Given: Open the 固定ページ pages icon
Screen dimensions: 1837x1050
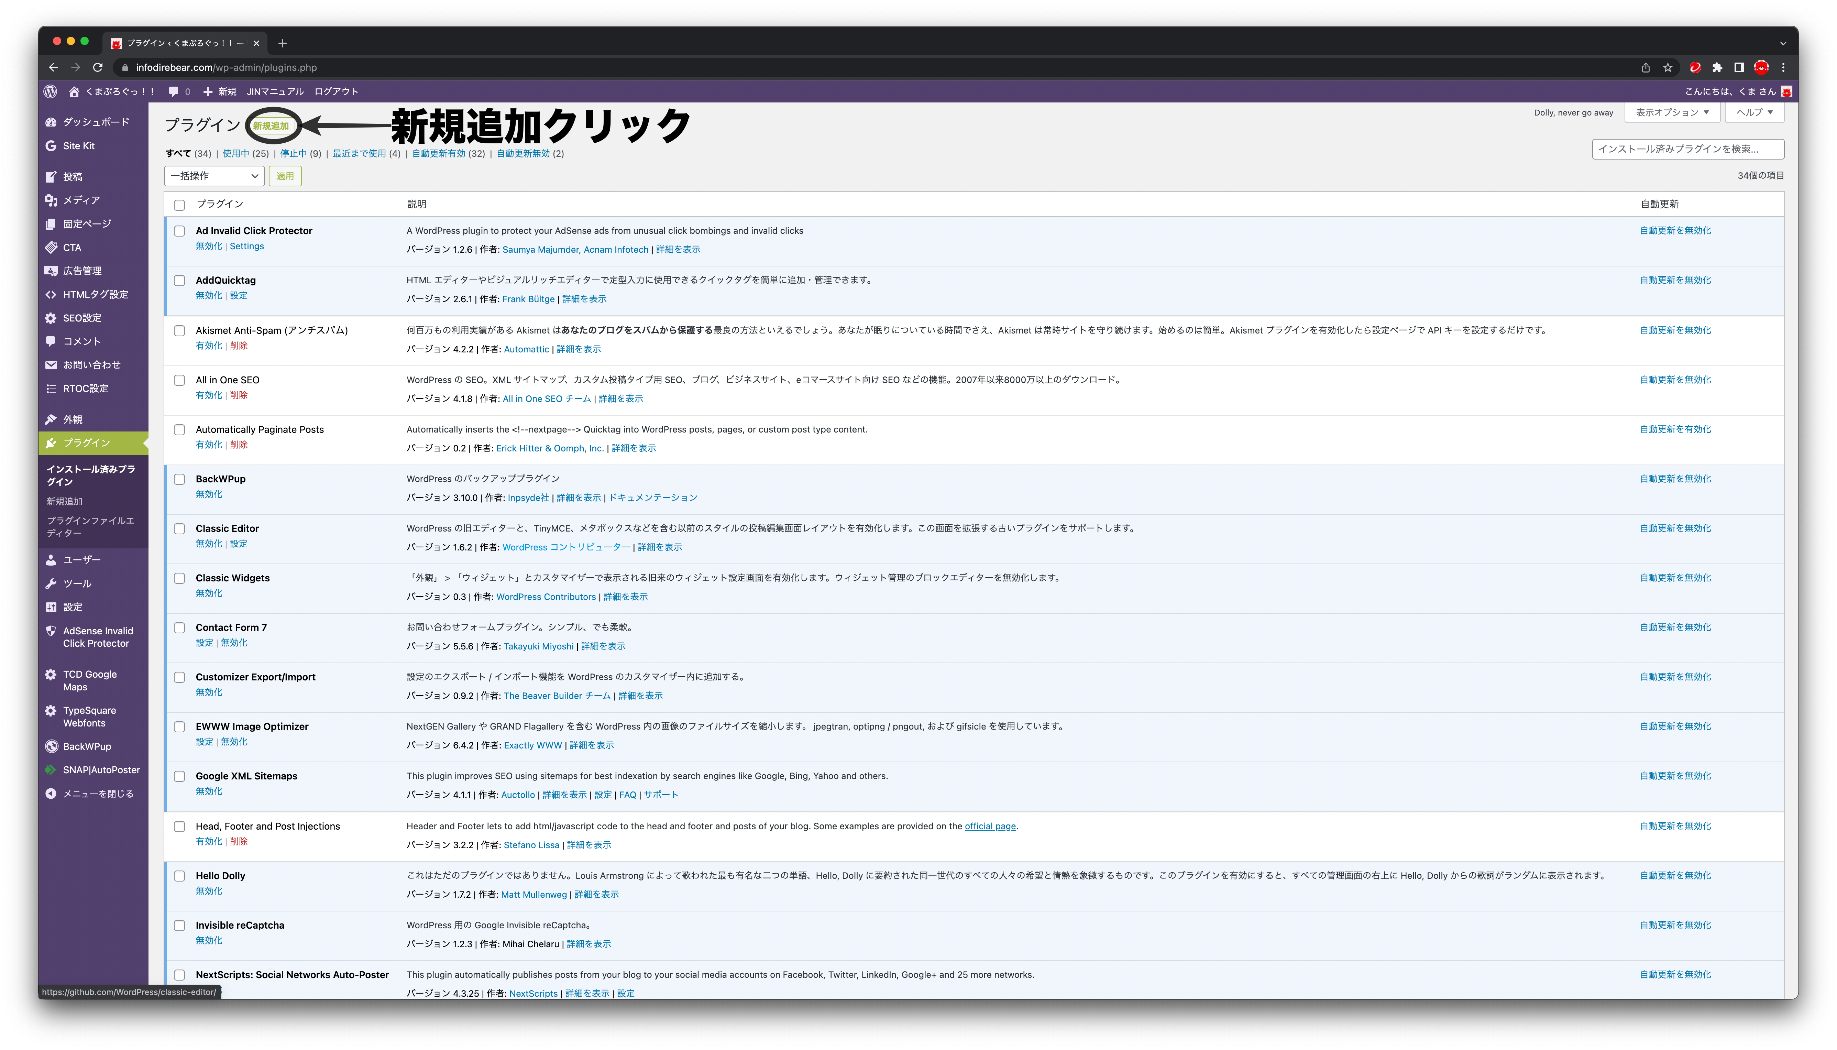Looking at the screenshot, I should pos(51,223).
